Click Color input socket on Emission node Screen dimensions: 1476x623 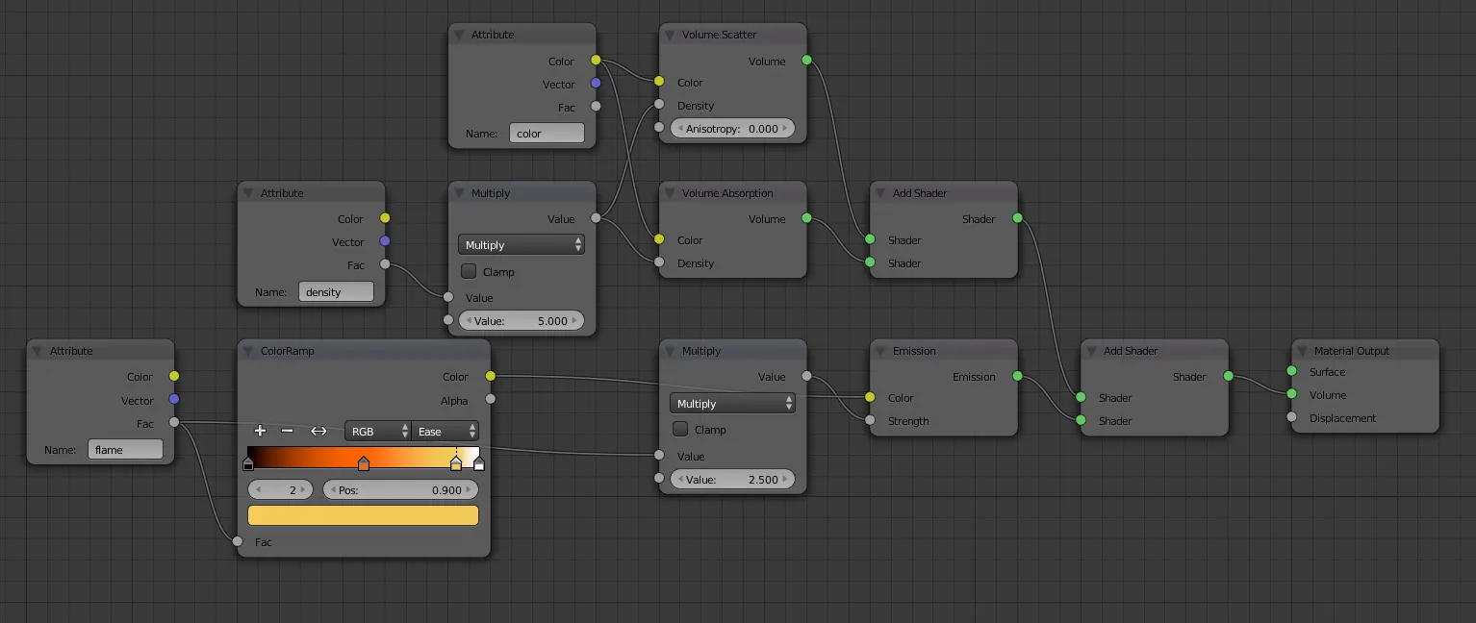click(870, 397)
